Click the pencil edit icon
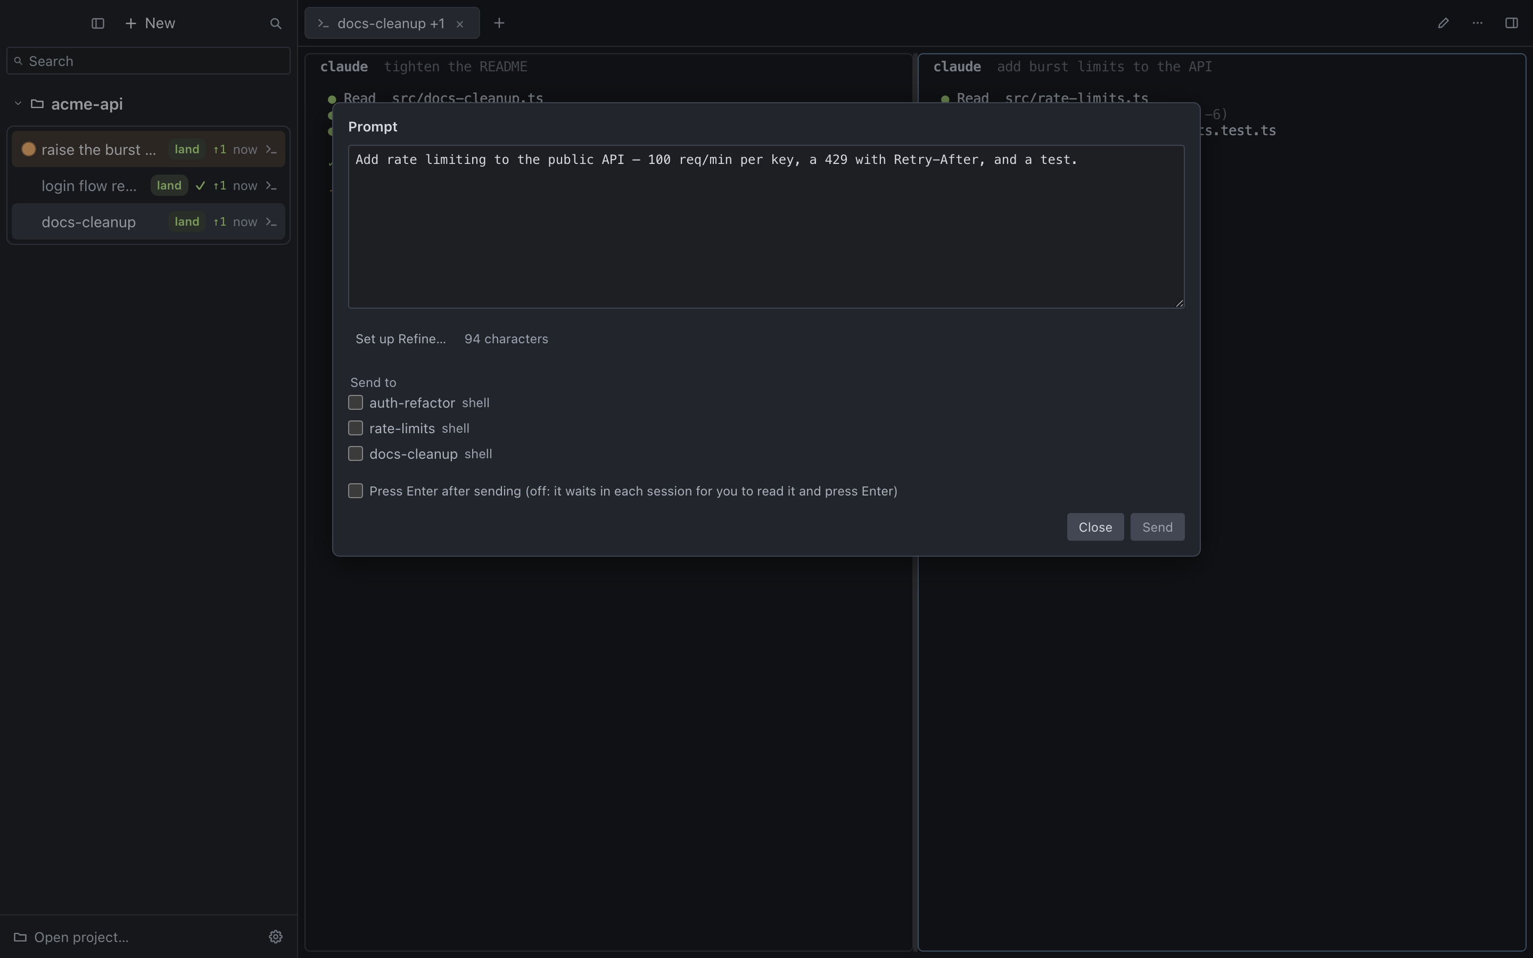The image size is (1533, 958). click(1443, 23)
